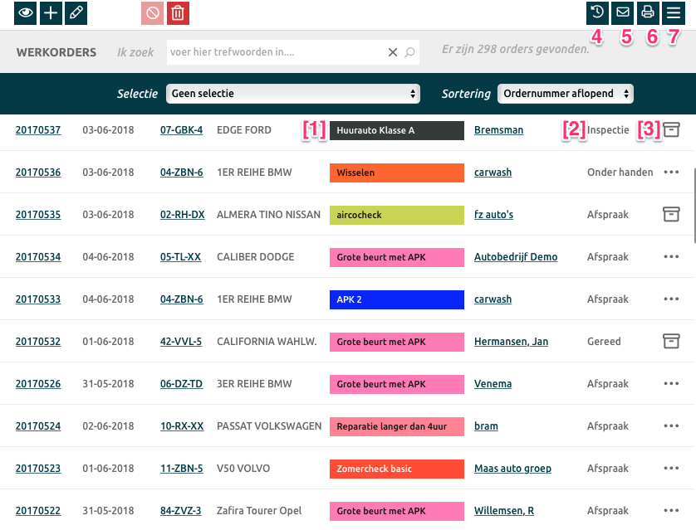Image resolution: width=696 pixels, height=530 pixels.
Task: Print the list using printer icon
Action: tap(648, 12)
